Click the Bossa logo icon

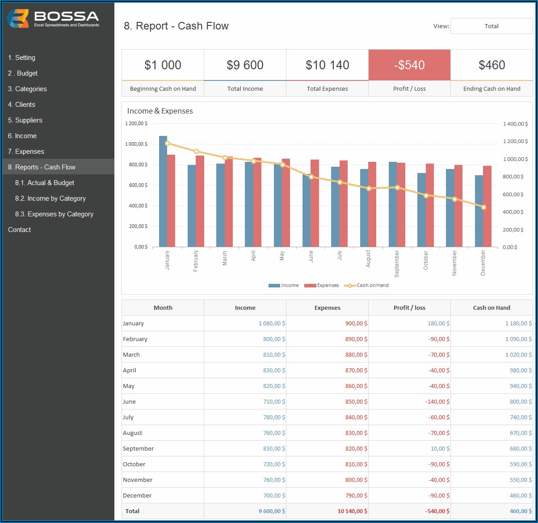18,18
